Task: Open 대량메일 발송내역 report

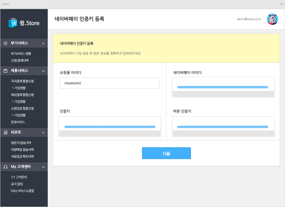Action: point(22,150)
